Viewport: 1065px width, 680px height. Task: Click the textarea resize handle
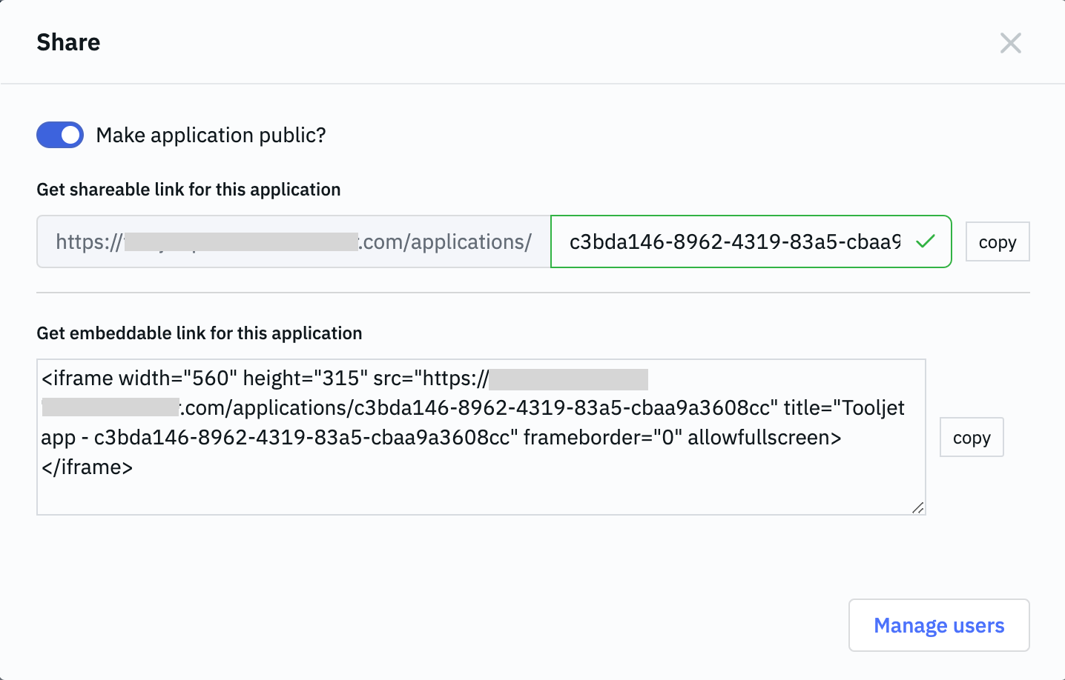[918, 507]
